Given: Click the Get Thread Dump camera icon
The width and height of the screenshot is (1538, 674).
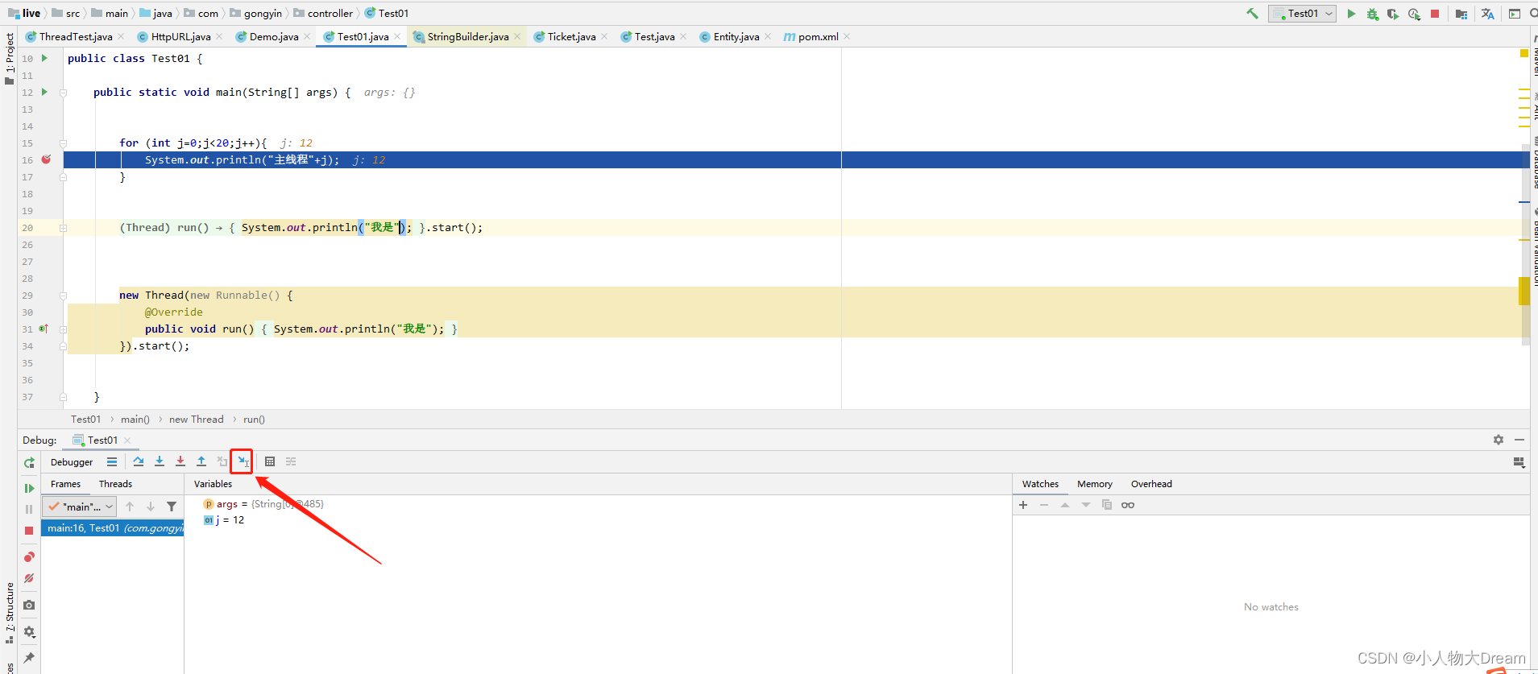Looking at the screenshot, I should 29,605.
